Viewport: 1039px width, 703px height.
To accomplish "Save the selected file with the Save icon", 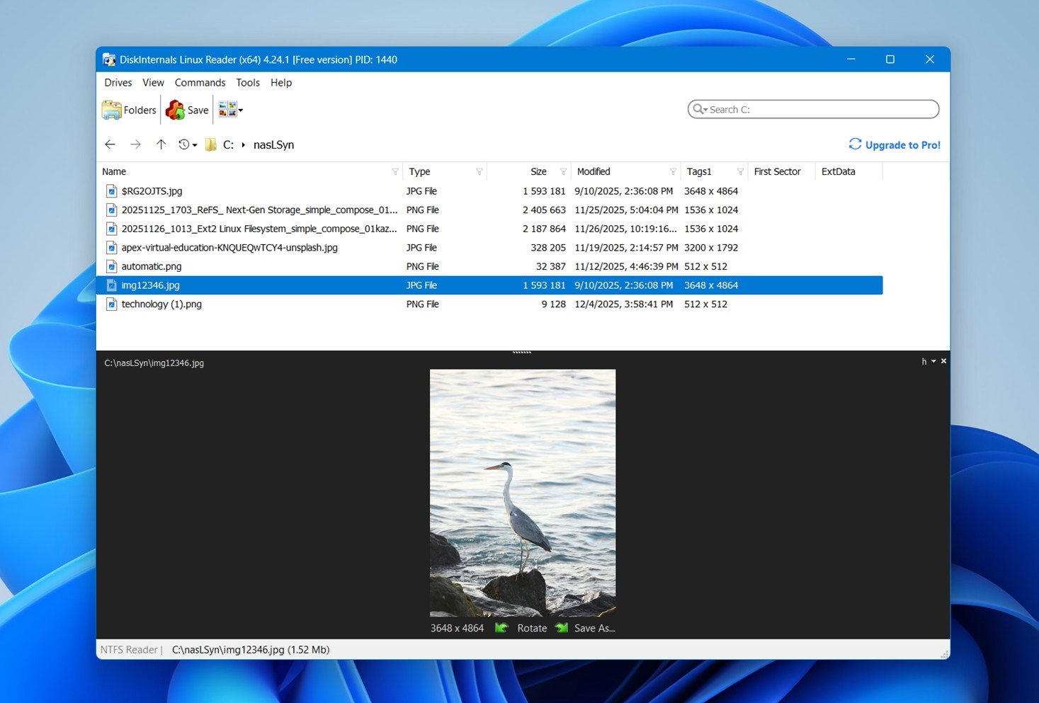I will [x=186, y=110].
